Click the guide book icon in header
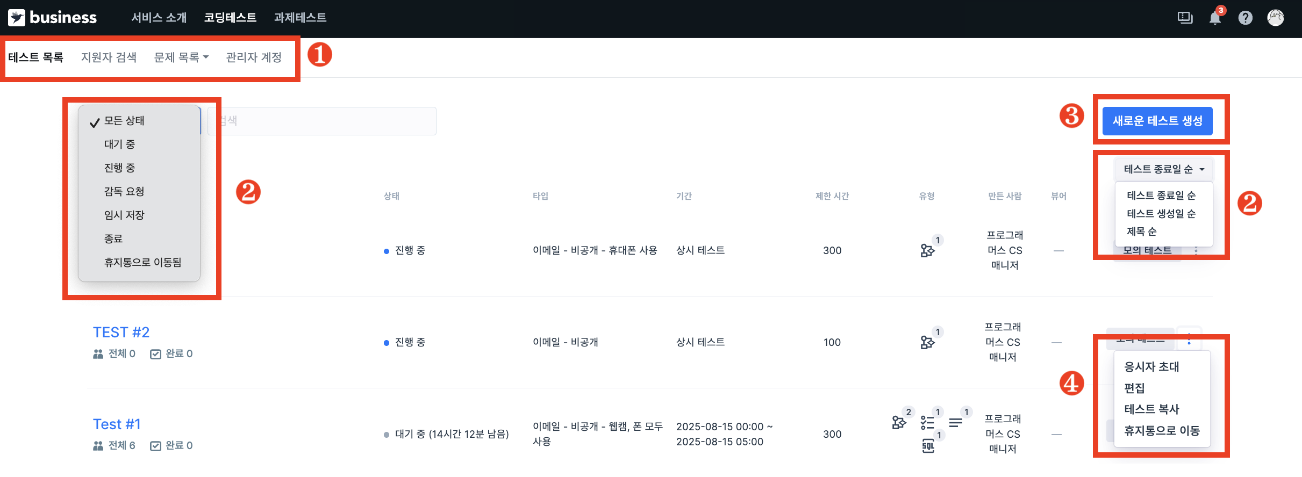1302x477 pixels. (1185, 18)
